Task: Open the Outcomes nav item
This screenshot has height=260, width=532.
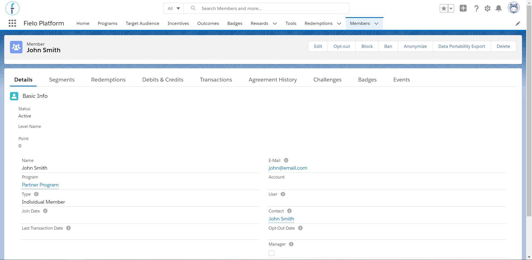Action: [208, 23]
